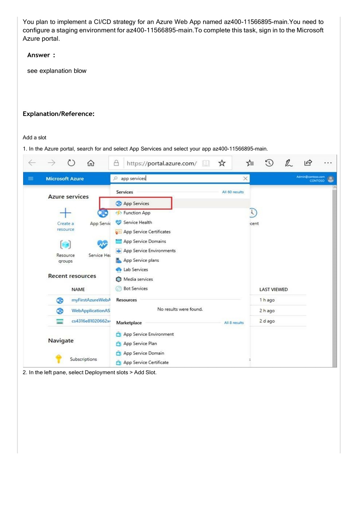Screen dimensions: 358x505
Task: Open Bot Services result
Action: (135, 289)
